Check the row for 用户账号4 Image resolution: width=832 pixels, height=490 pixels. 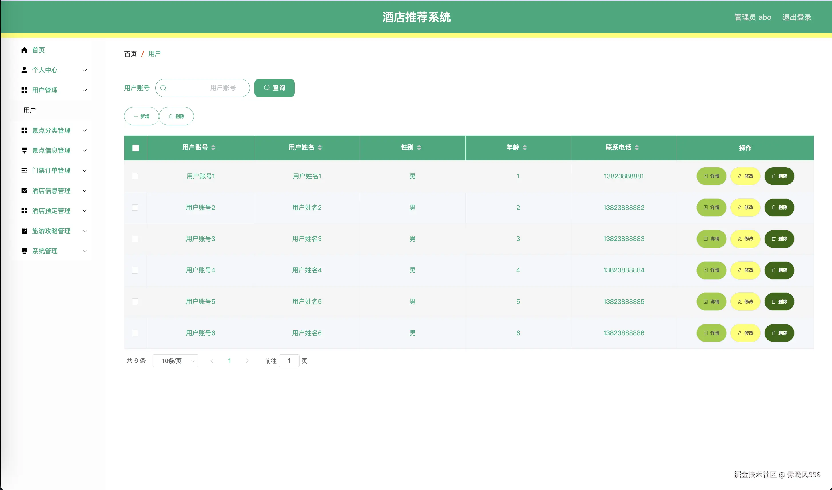(x=135, y=270)
